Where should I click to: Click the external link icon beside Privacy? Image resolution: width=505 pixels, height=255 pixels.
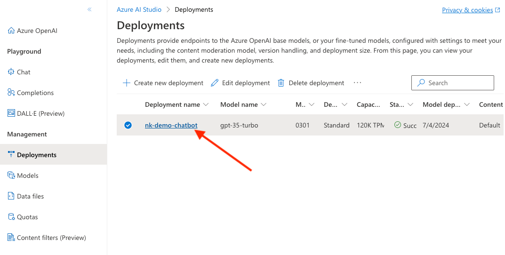point(497,10)
